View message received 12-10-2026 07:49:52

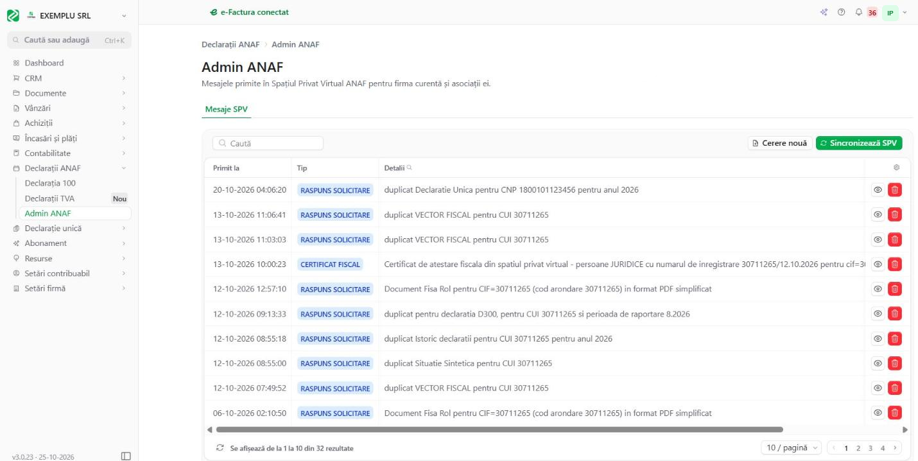click(878, 388)
